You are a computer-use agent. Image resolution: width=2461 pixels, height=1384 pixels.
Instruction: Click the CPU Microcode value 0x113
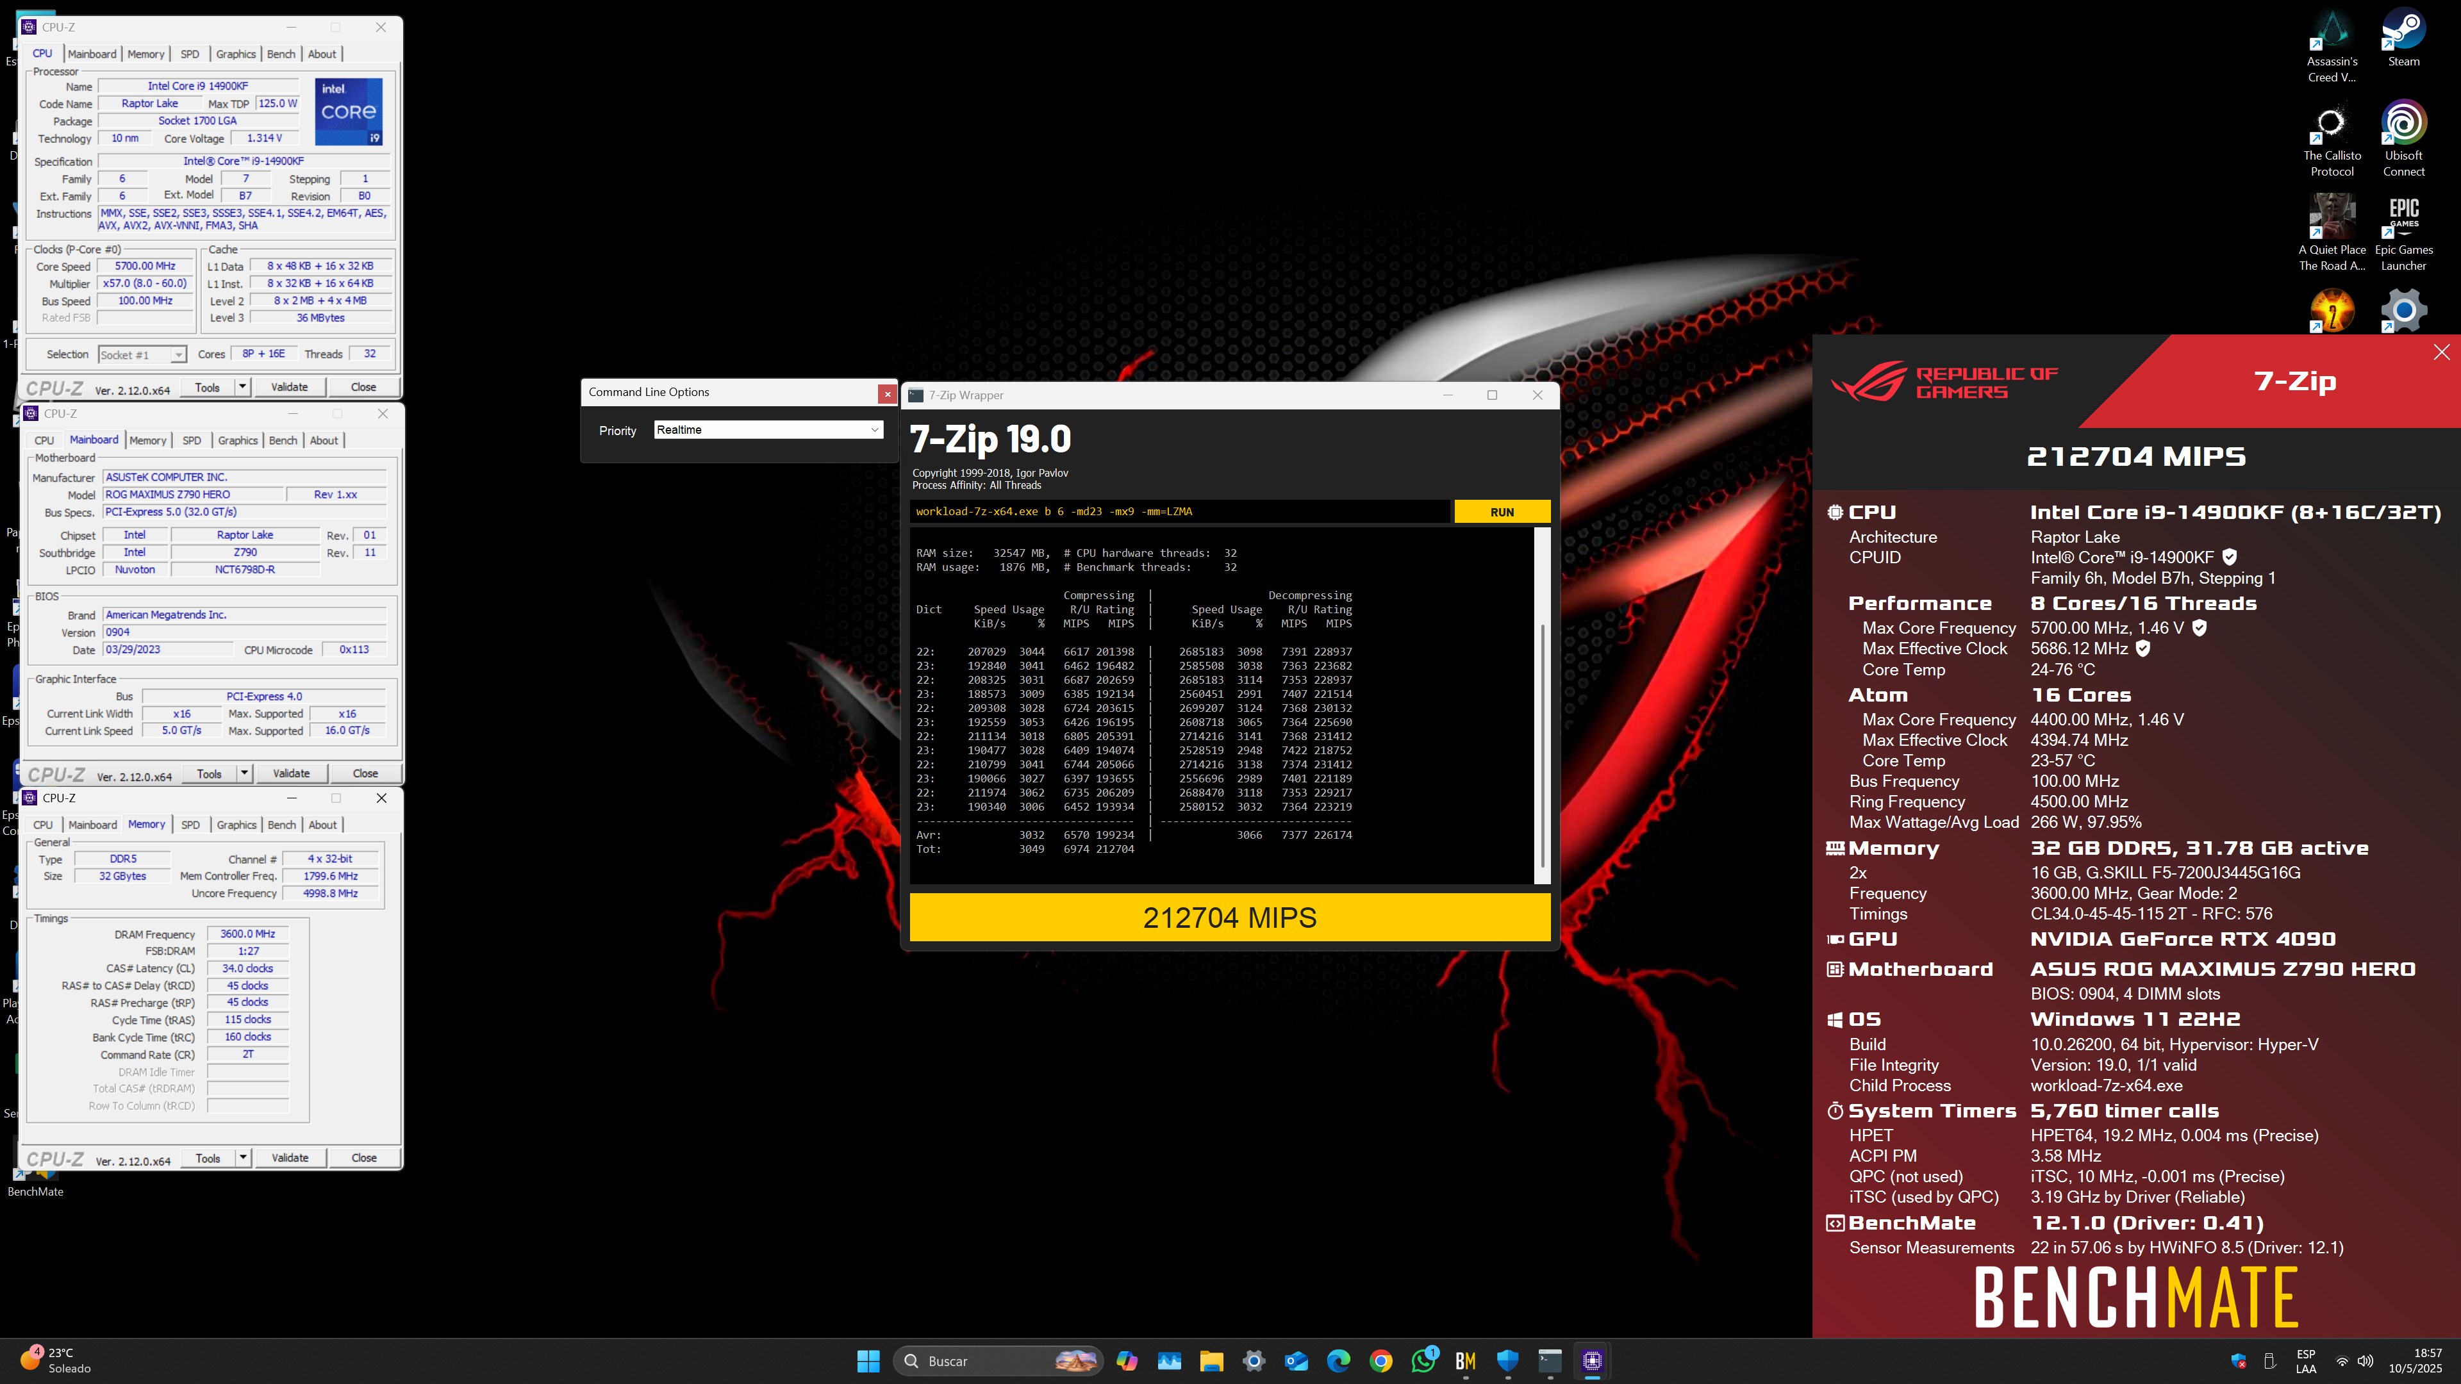(x=354, y=650)
